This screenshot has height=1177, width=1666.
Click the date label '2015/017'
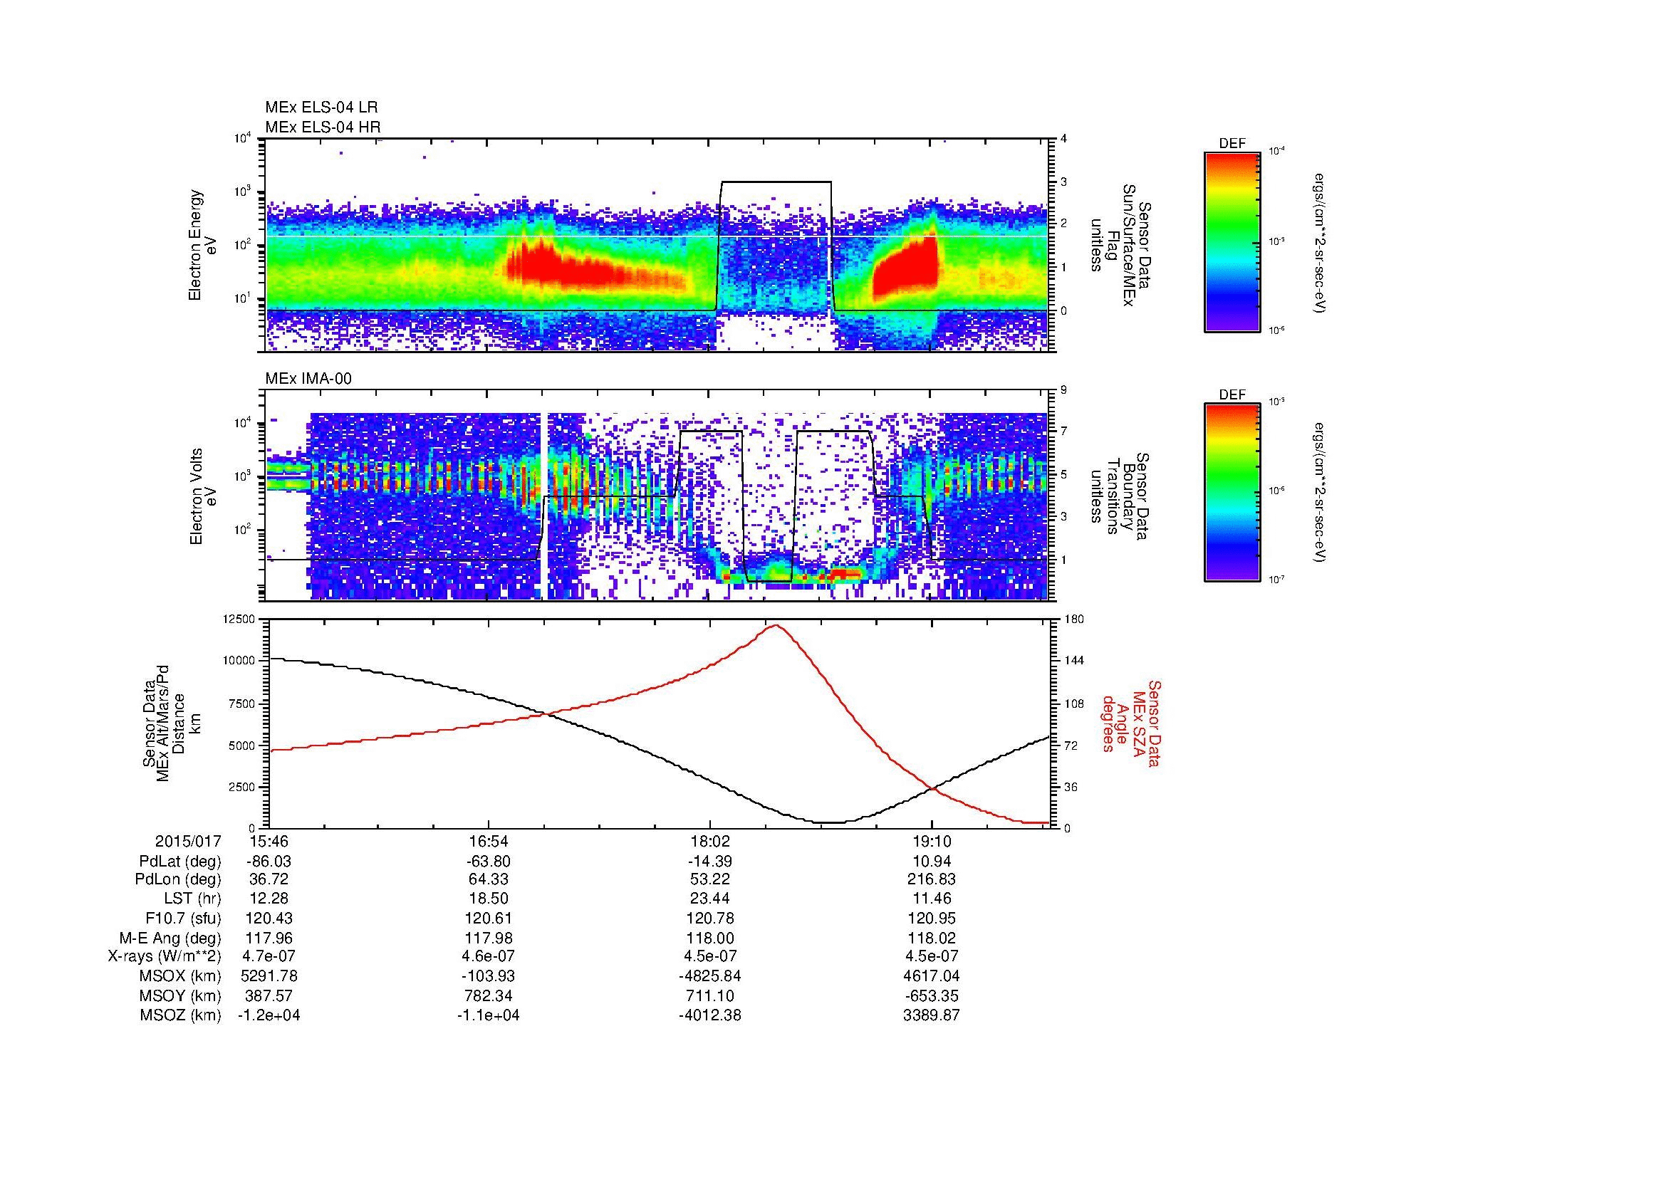click(188, 842)
